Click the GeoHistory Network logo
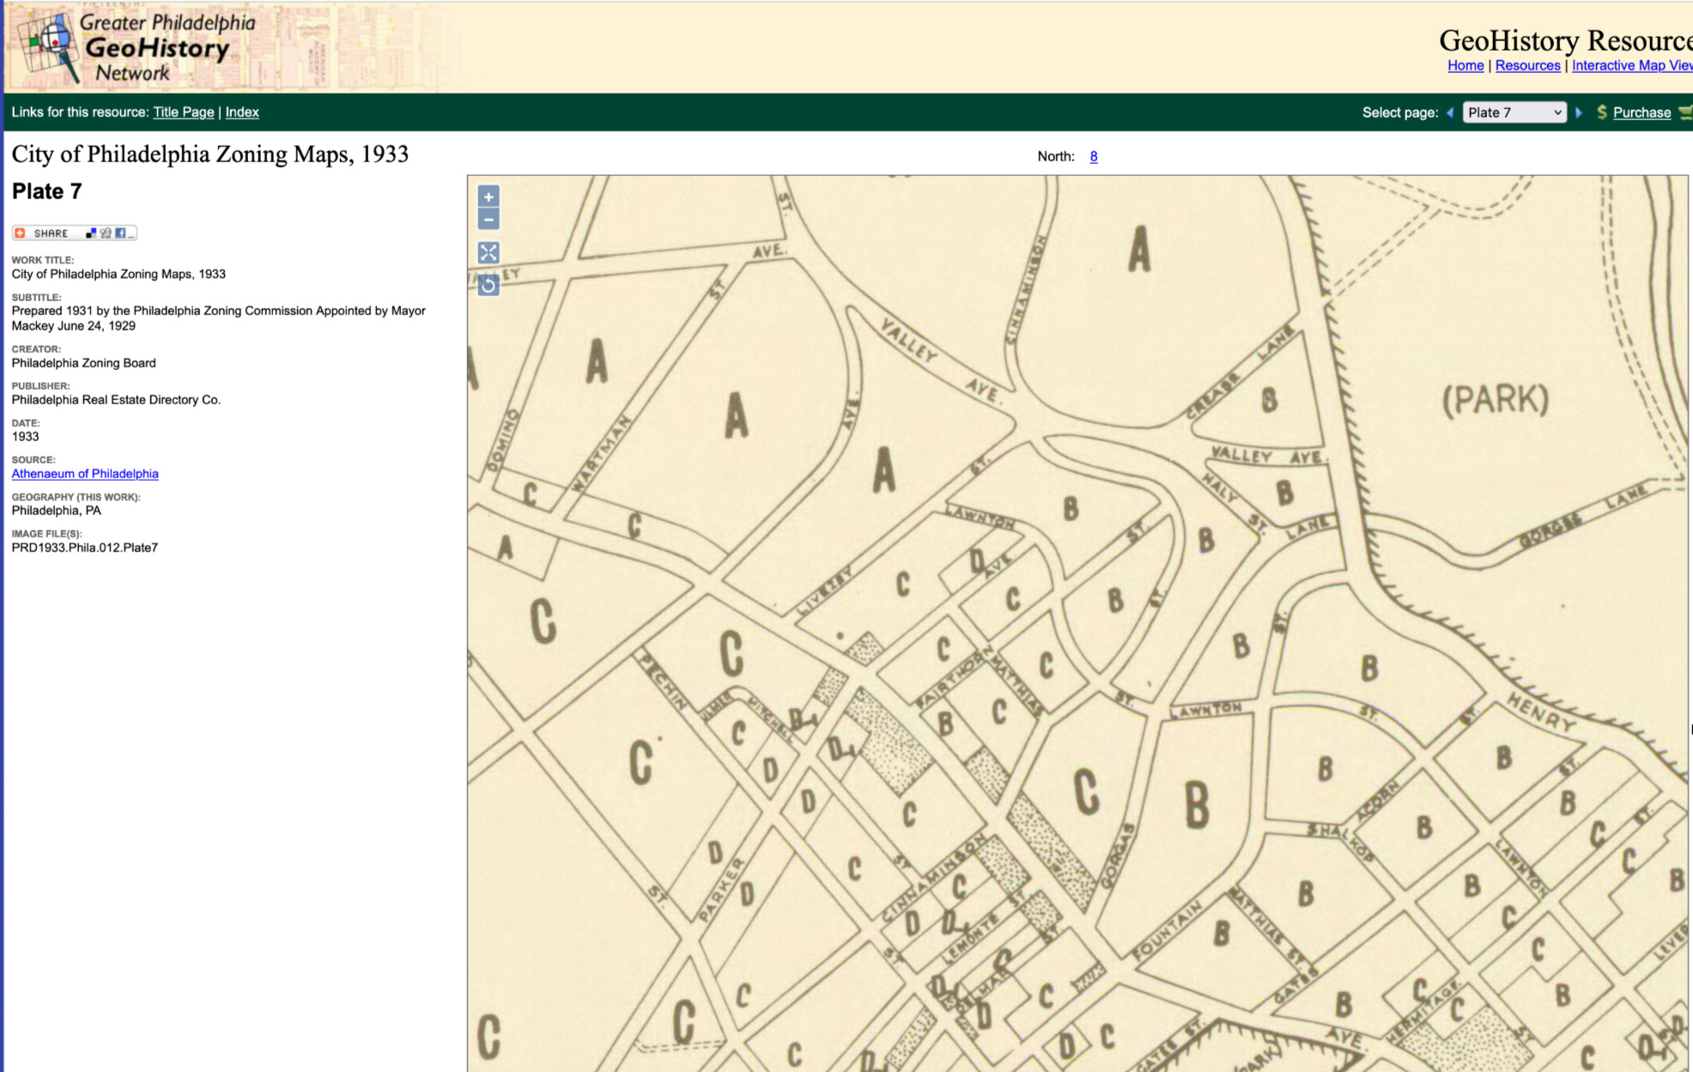The width and height of the screenshot is (1693, 1072). pyautogui.click(x=137, y=47)
